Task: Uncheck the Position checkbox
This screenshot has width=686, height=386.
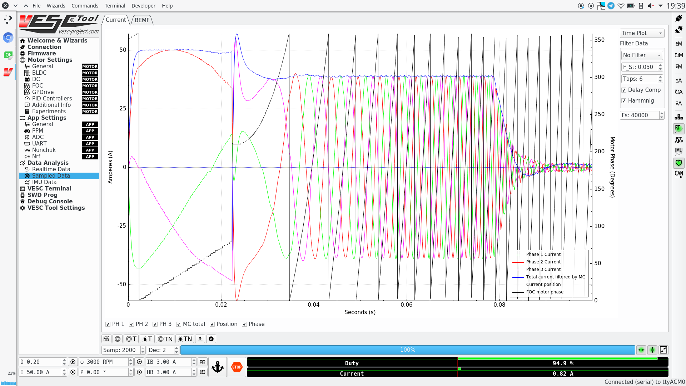Action: (212, 324)
